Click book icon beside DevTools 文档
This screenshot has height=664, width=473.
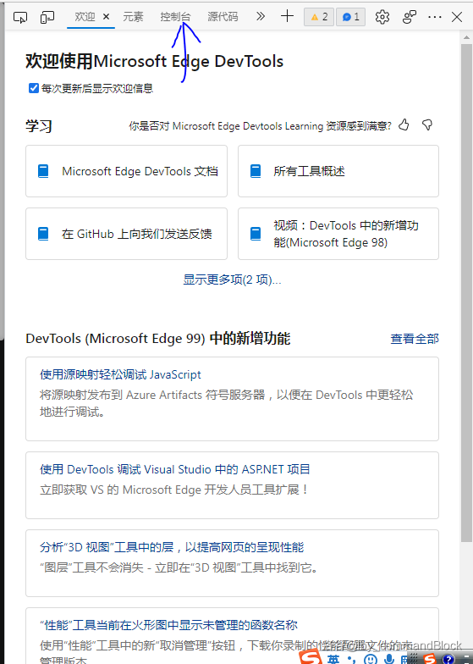click(x=43, y=171)
